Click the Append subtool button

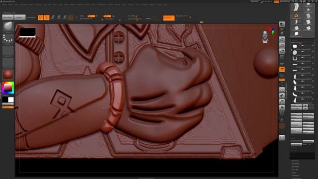pyautogui.click(x=308, y=123)
